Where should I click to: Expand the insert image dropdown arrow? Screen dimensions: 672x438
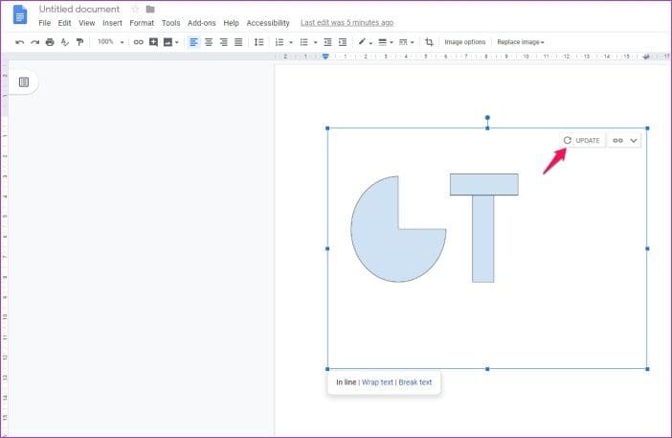(x=176, y=42)
